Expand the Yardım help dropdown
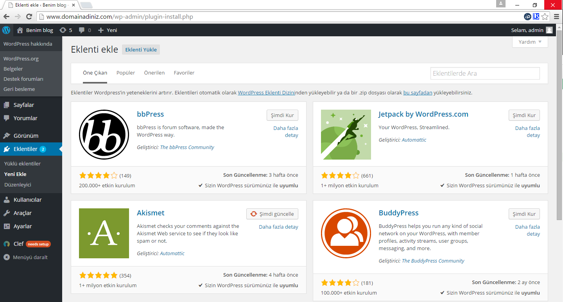563x302 pixels. [x=530, y=42]
